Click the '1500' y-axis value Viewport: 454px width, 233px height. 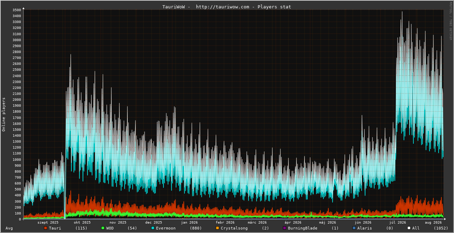click(x=17, y=129)
